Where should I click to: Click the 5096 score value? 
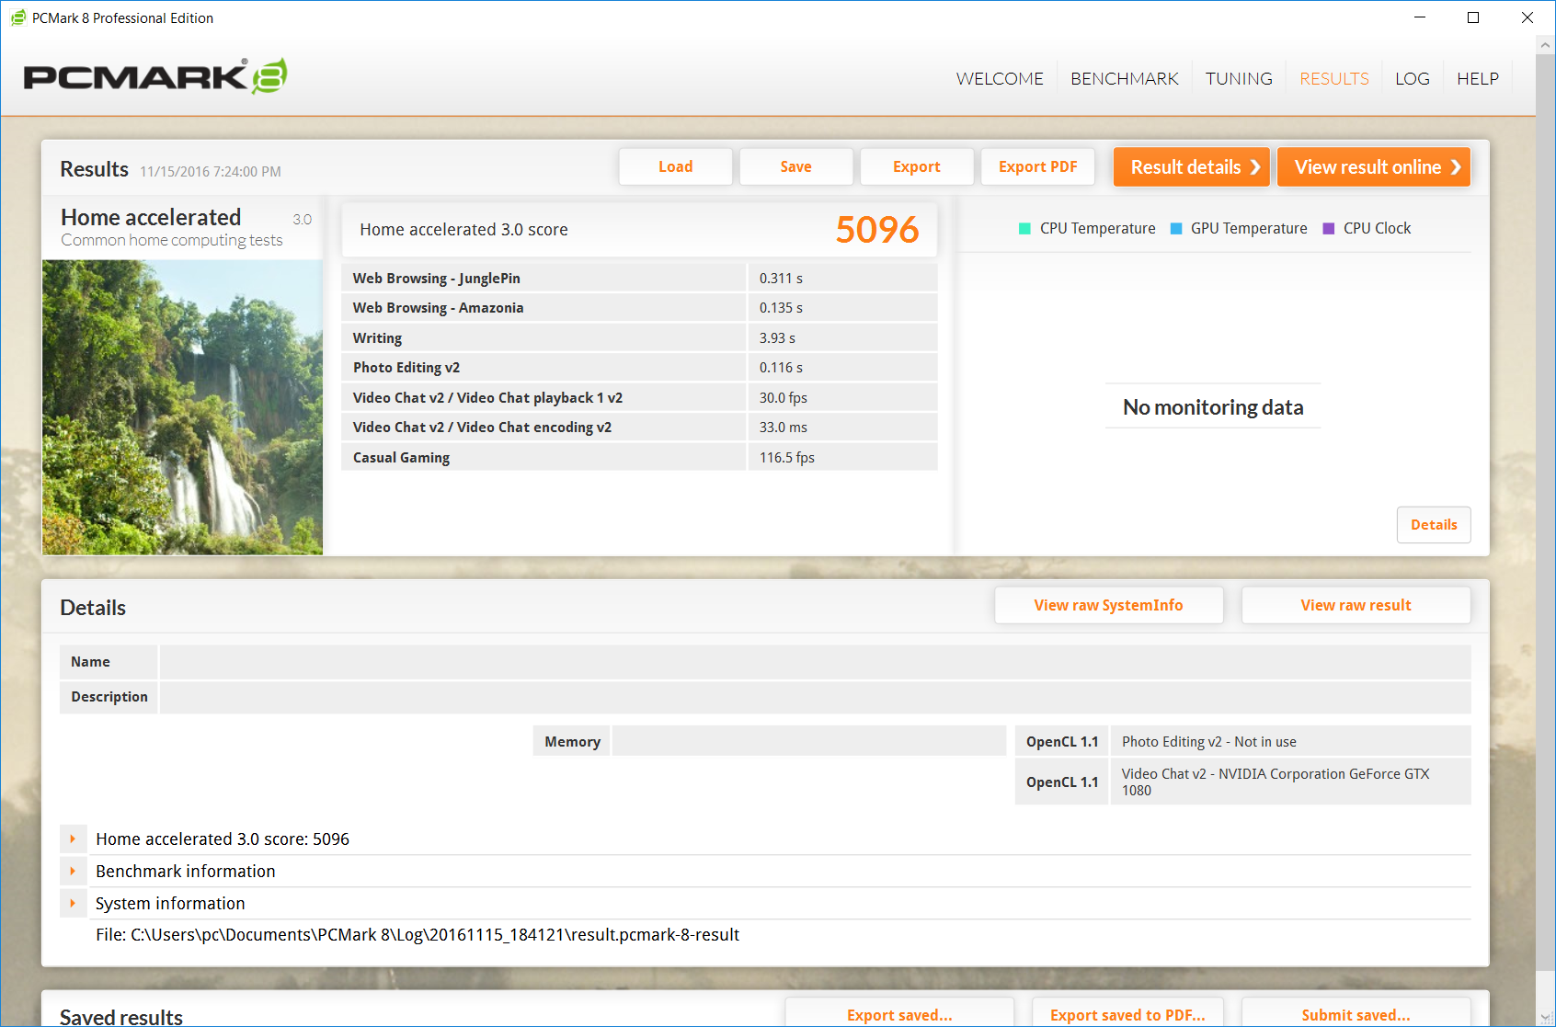coord(877,230)
